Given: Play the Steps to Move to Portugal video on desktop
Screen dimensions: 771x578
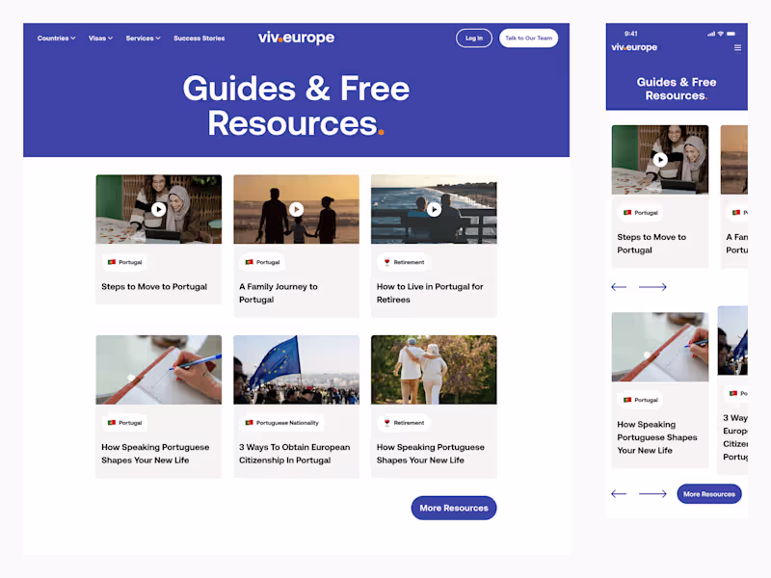Looking at the screenshot, I should pos(158,209).
